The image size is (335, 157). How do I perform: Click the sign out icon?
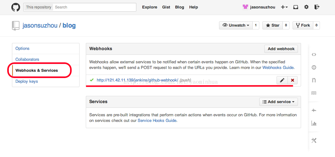point(317,7)
